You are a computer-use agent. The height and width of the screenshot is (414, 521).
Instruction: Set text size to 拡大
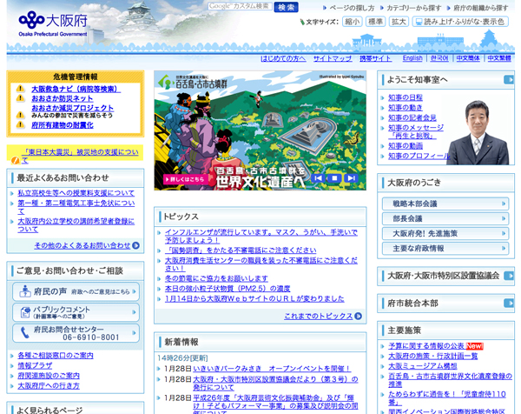[x=399, y=22]
